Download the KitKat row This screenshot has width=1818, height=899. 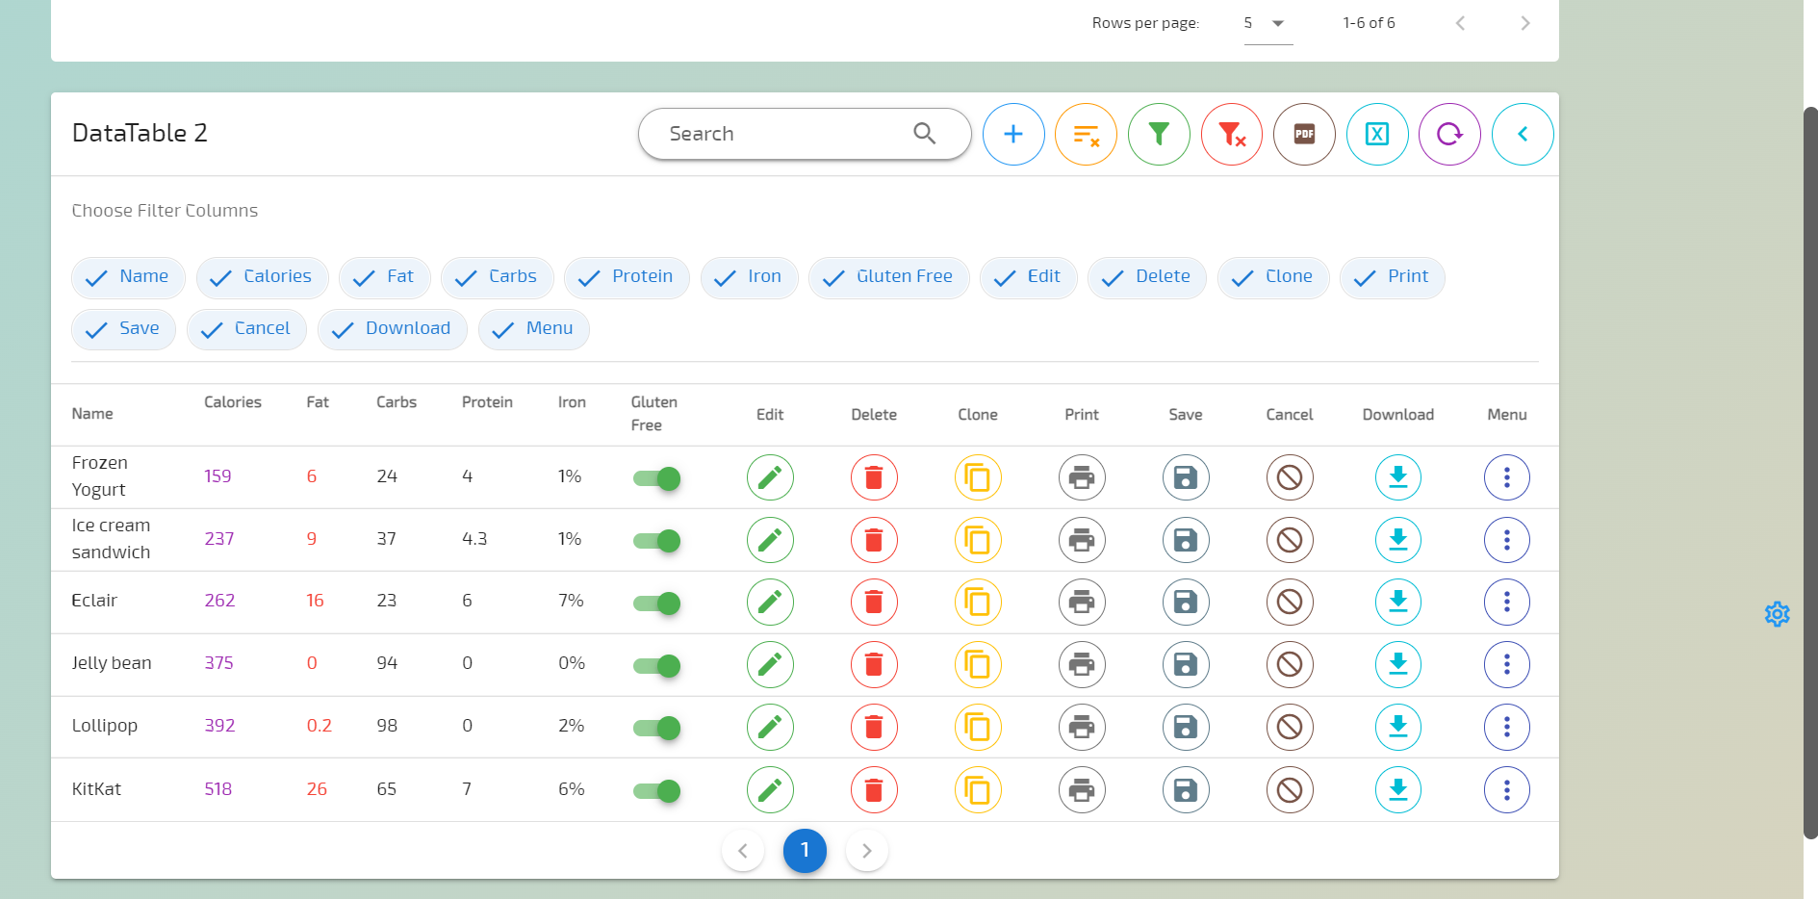click(x=1398, y=790)
